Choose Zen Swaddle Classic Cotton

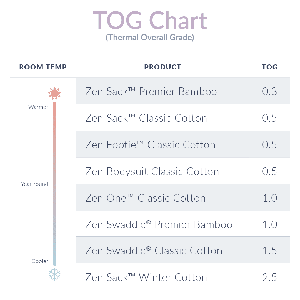154,251
